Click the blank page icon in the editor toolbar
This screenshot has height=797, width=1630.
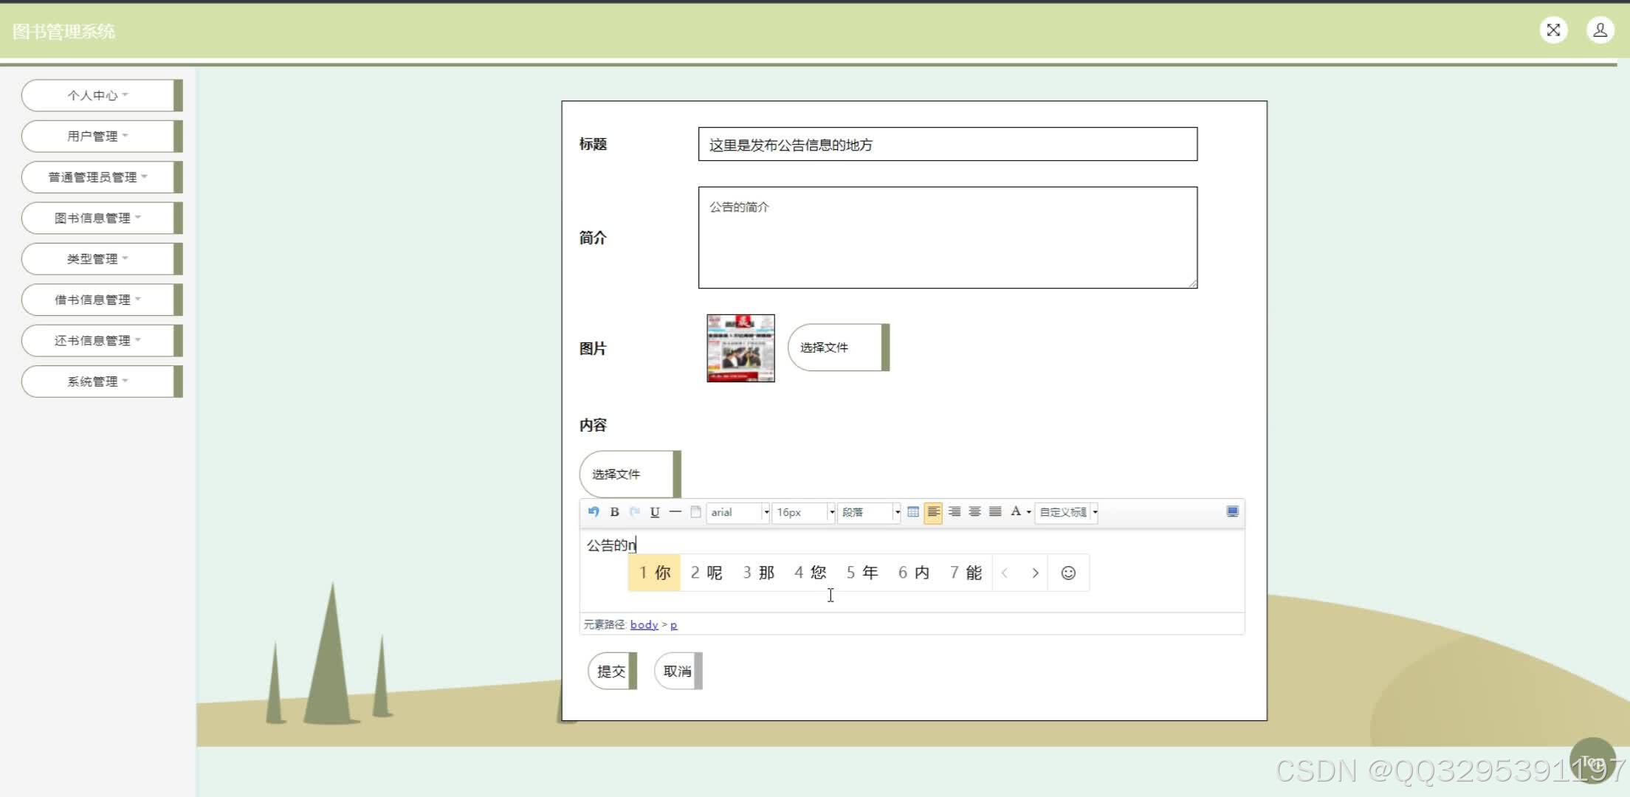[695, 511]
